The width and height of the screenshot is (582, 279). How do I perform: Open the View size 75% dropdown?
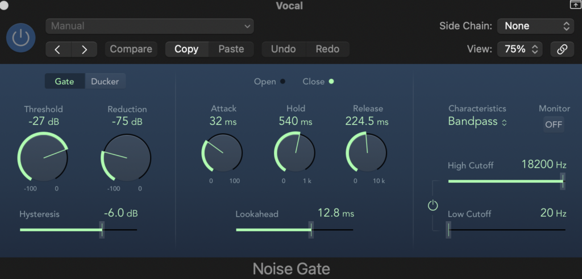(x=520, y=49)
